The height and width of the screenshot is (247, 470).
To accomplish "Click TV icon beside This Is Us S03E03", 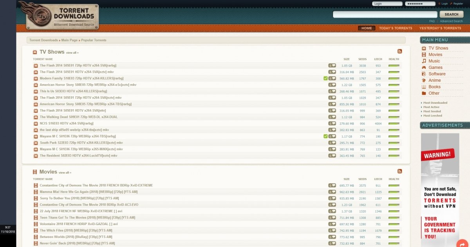I will 36,91.
